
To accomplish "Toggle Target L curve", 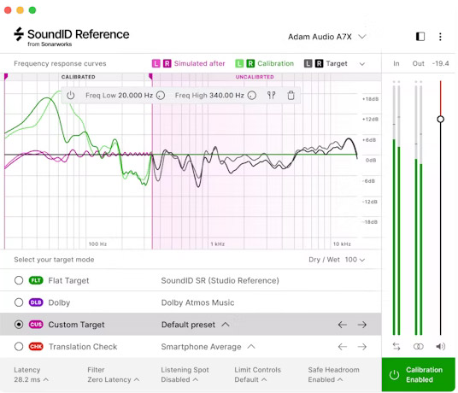I will [308, 63].
